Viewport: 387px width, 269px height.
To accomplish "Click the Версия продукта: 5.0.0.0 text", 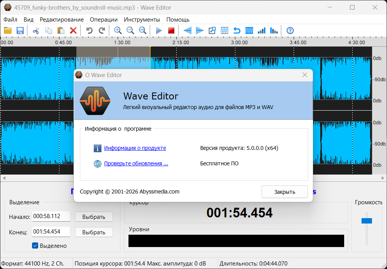I will pyautogui.click(x=239, y=148).
